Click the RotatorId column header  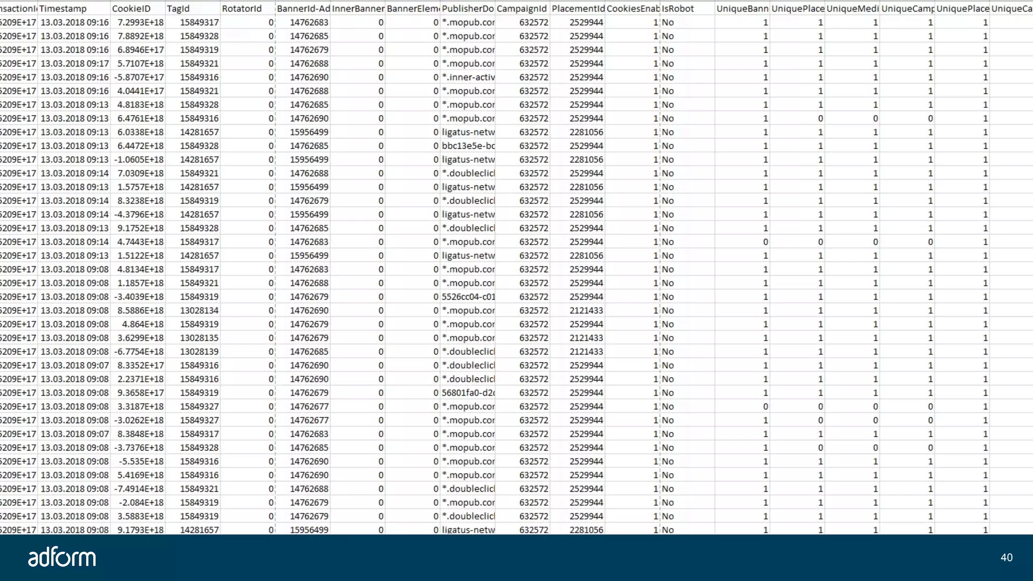click(x=242, y=9)
